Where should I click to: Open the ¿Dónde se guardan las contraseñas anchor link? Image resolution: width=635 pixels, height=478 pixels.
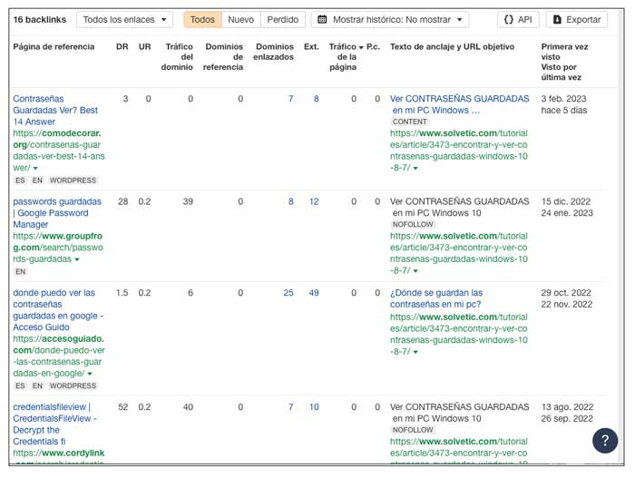[x=436, y=298]
